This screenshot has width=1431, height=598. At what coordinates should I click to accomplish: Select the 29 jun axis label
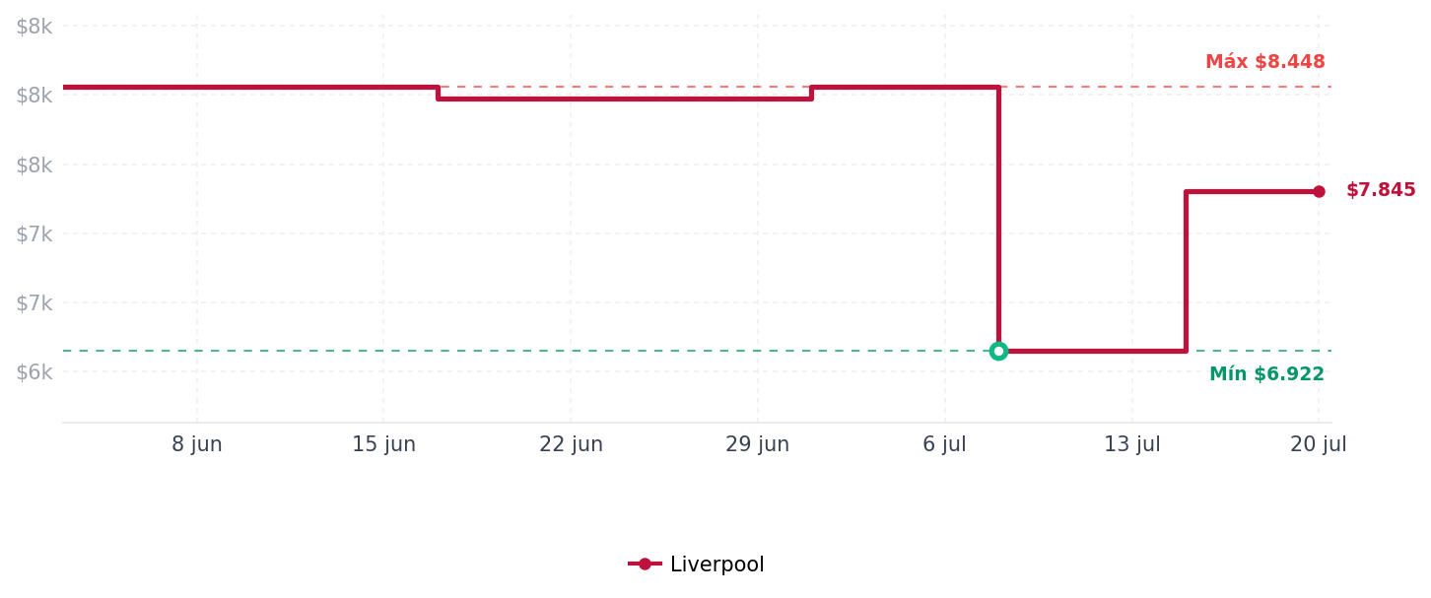pos(758,444)
